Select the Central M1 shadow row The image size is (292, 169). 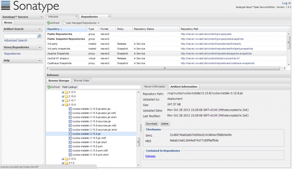[x=166, y=58]
